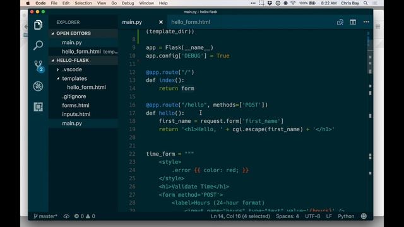Click sync changes cloud icon in status bar
This screenshot has height=227, width=404.
click(66, 216)
